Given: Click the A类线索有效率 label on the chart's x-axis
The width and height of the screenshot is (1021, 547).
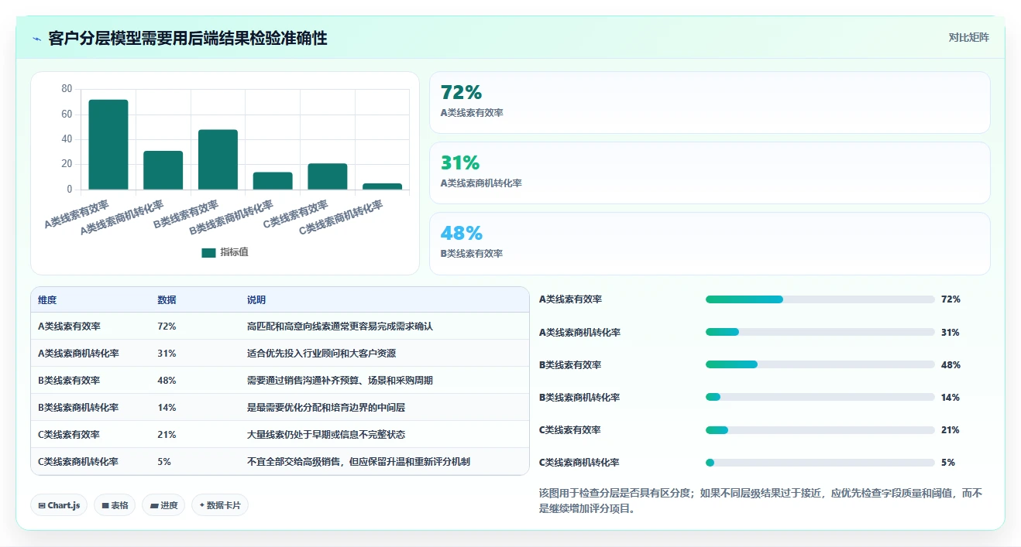Looking at the screenshot, I should point(76,216).
